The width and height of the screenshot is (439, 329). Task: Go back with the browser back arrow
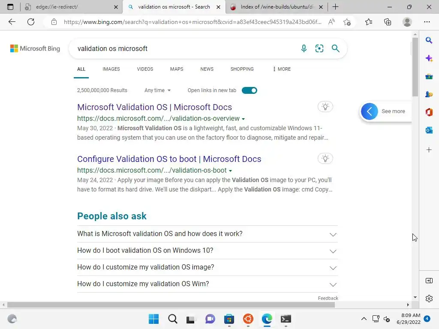pos(12,22)
